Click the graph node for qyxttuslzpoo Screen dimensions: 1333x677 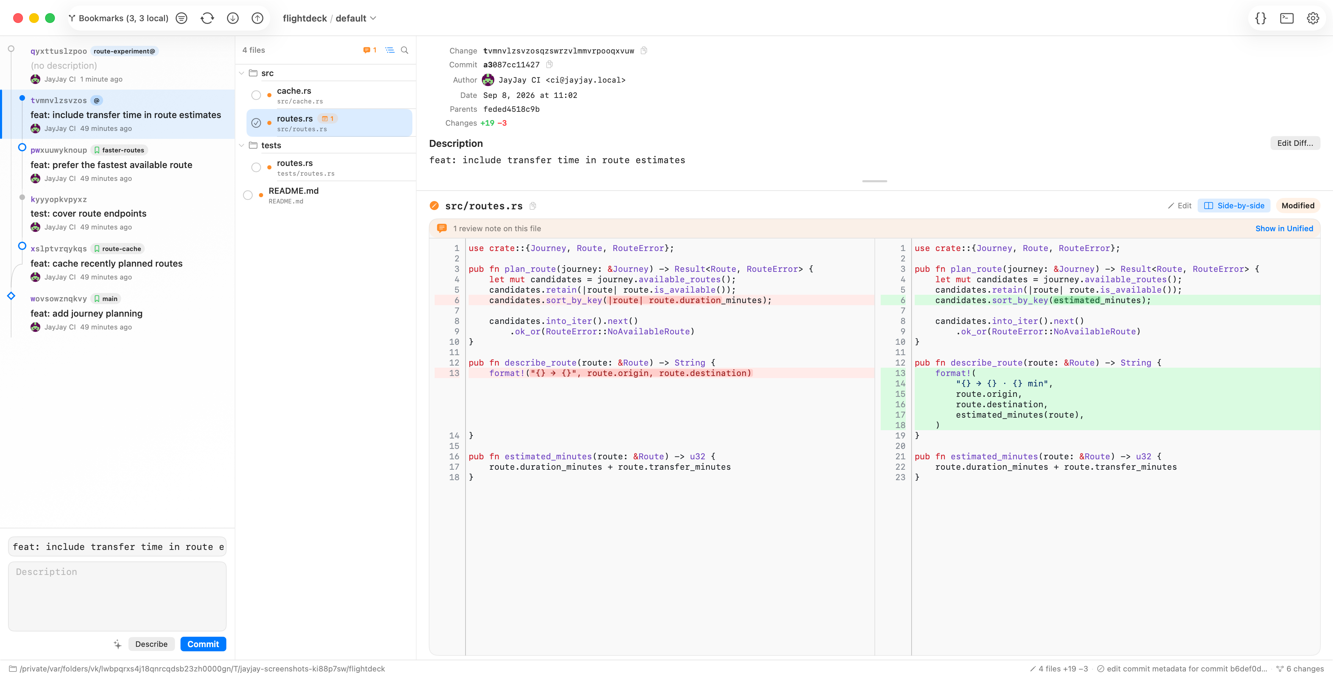click(11, 49)
